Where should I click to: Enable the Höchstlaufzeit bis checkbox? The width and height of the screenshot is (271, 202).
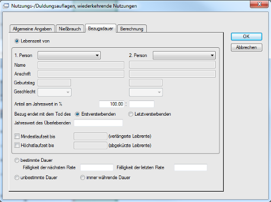(17, 145)
